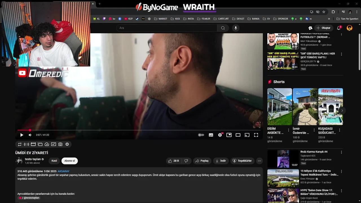Open the BANKA bookmarks folder
The image size is (361, 203).
[x=254, y=19]
